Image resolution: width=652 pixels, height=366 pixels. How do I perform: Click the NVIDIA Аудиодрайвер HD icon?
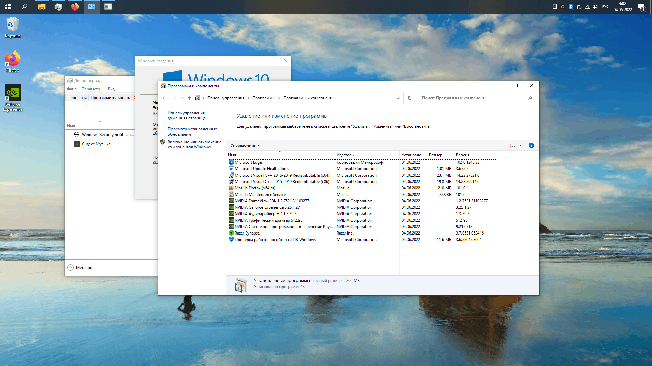click(231, 214)
